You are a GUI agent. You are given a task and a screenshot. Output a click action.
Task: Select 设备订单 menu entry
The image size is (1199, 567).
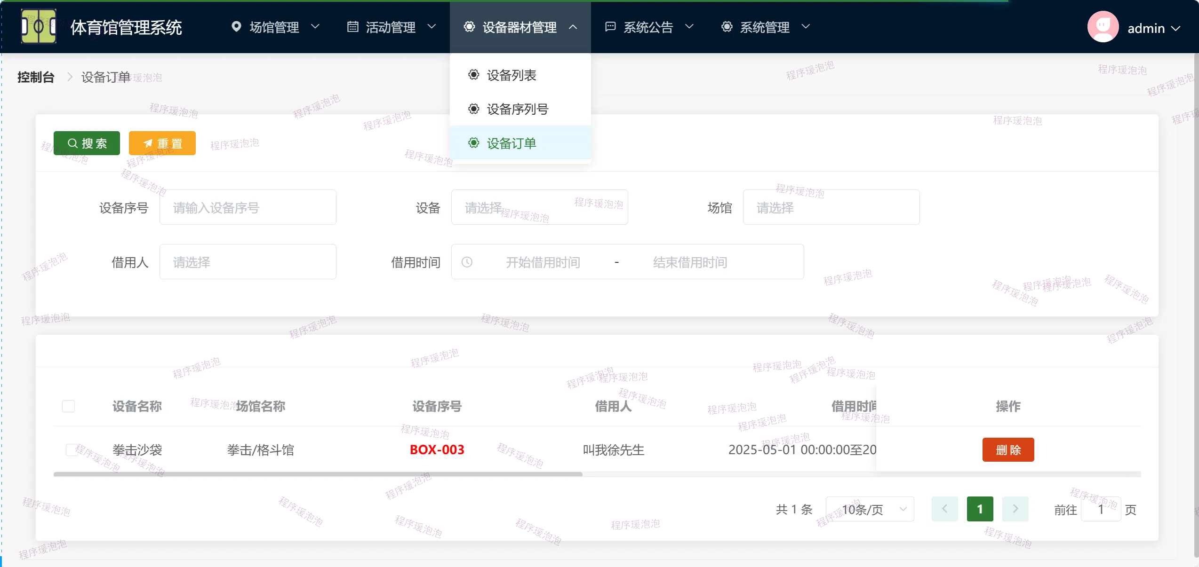coord(511,143)
